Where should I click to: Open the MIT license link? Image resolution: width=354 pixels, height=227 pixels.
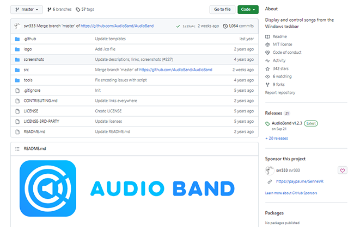(282, 45)
